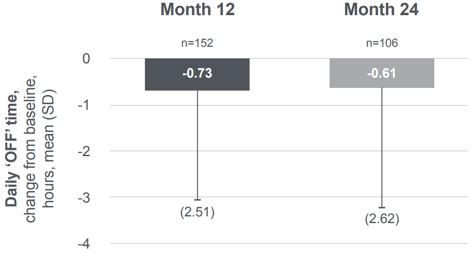Select the n=106 sample size label
The width and height of the screenshot is (475, 253).
click(x=382, y=44)
